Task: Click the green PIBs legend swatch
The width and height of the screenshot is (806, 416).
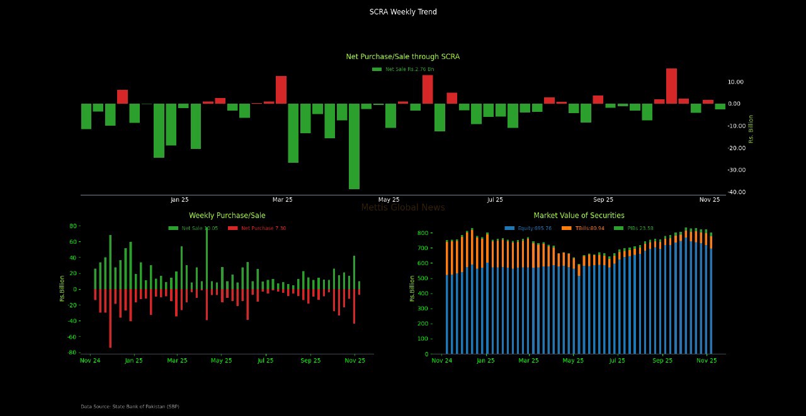Action: click(x=618, y=228)
